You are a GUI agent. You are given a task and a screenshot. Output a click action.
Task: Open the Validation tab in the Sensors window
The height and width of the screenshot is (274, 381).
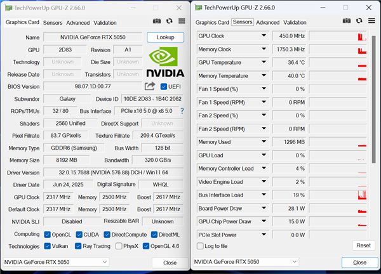click(x=295, y=22)
